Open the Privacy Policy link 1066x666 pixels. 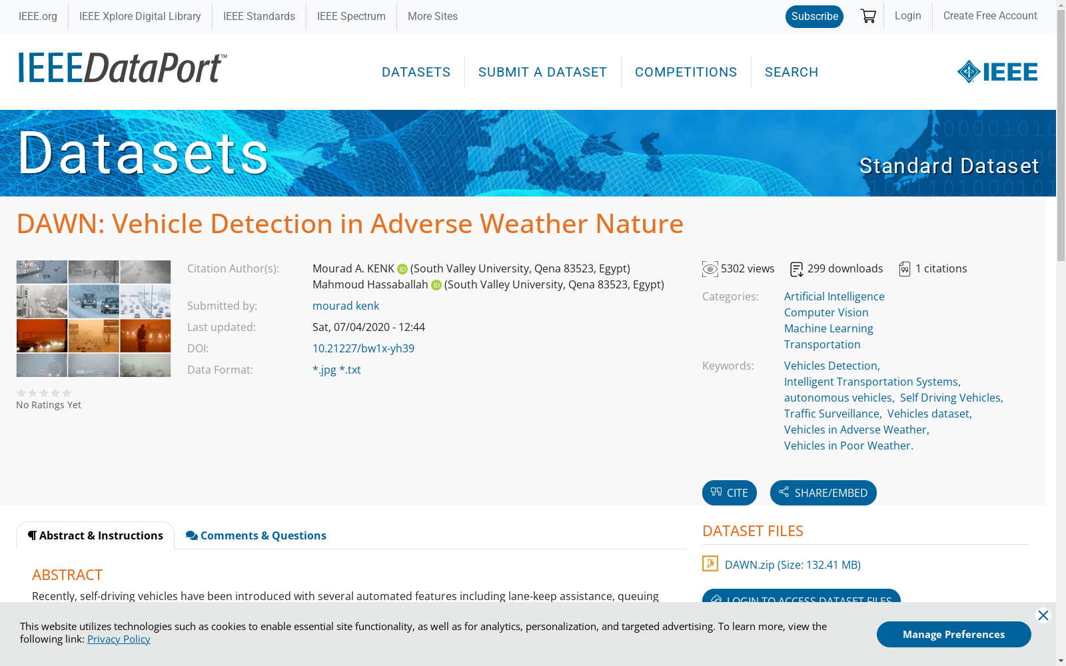[119, 639]
